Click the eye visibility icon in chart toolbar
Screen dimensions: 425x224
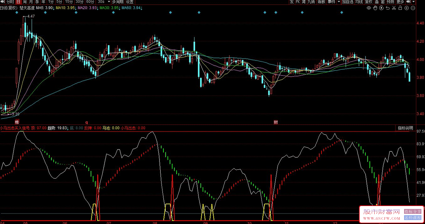(369, 8)
